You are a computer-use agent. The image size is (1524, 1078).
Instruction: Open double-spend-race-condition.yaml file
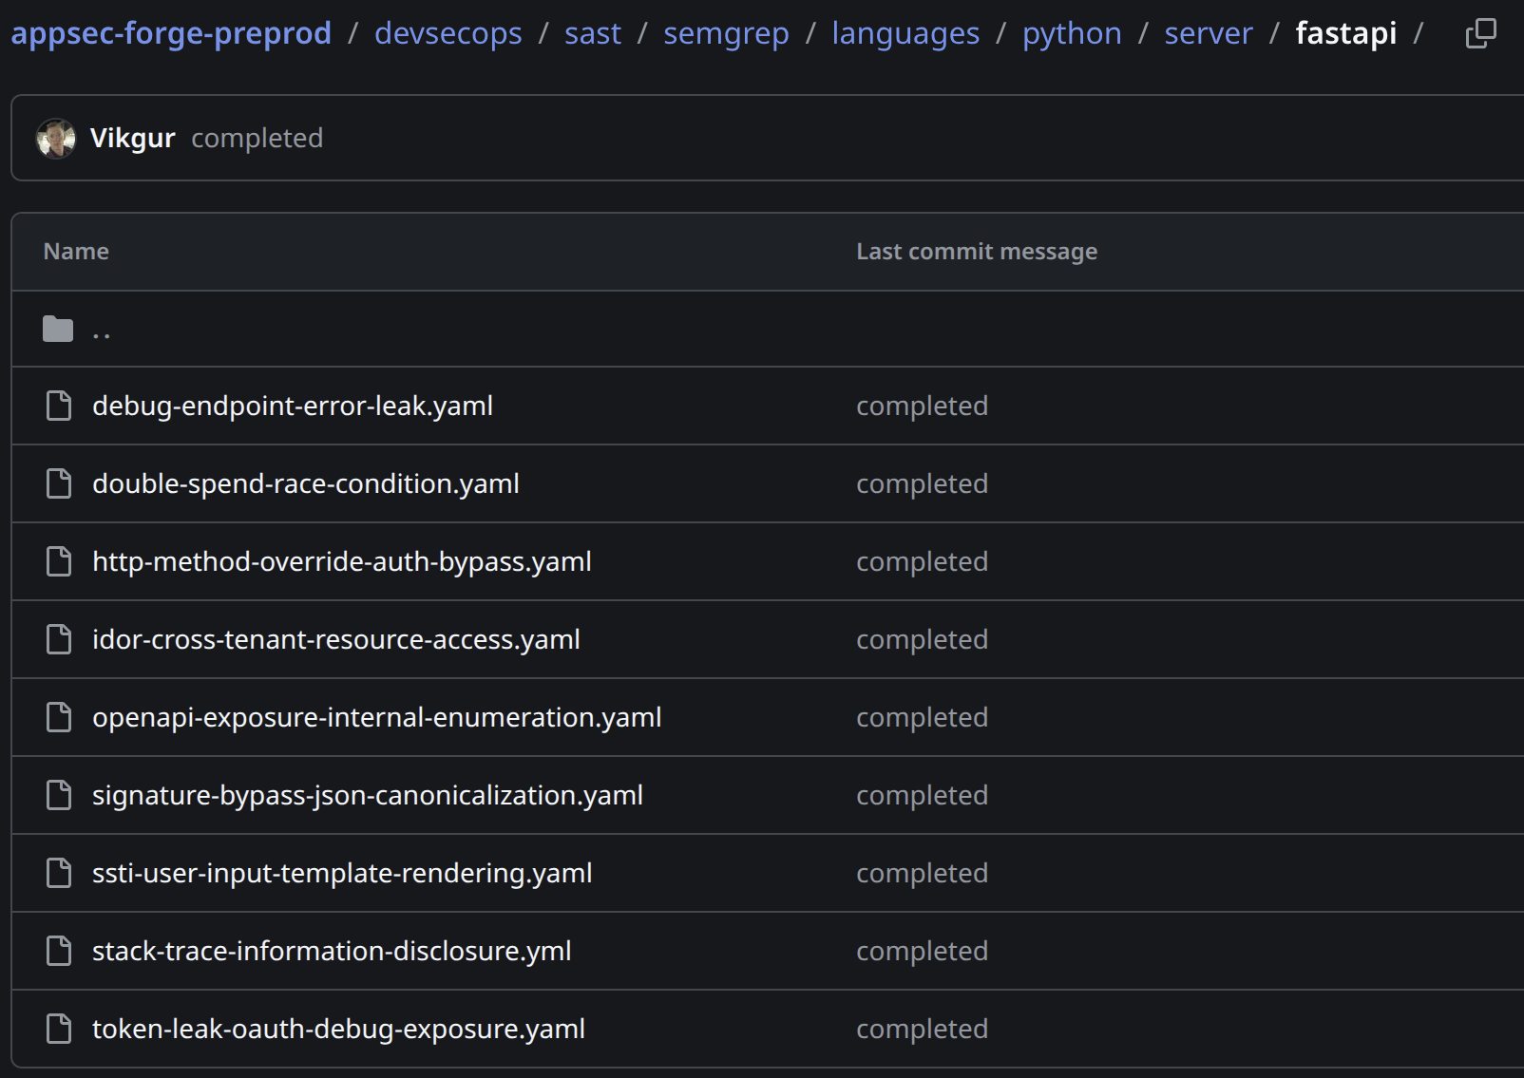pos(306,483)
